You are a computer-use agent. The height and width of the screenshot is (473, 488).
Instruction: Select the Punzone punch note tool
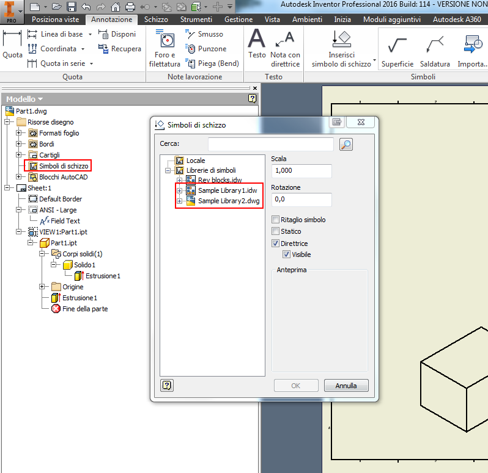pyautogui.click(x=205, y=49)
